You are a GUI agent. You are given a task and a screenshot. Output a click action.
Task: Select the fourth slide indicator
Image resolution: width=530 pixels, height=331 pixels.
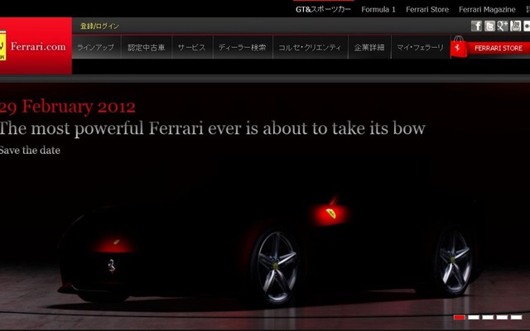point(502,317)
